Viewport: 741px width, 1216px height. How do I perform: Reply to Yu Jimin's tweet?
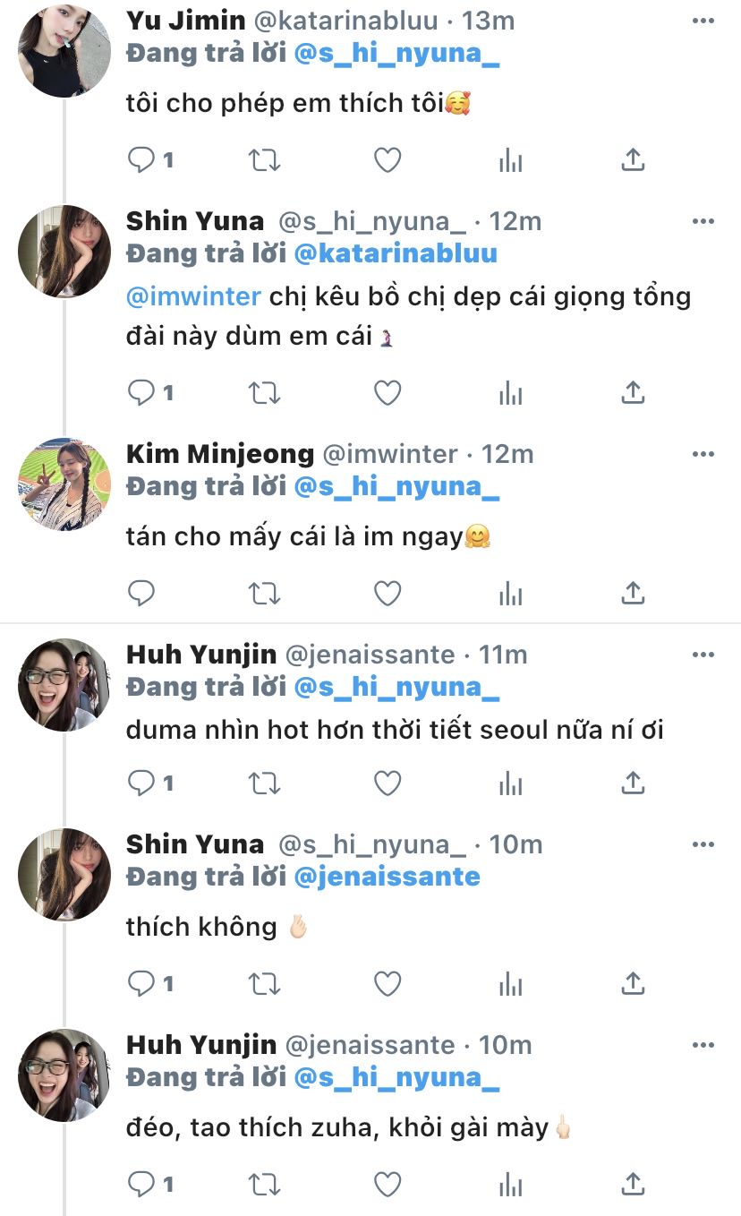pyautogui.click(x=141, y=160)
